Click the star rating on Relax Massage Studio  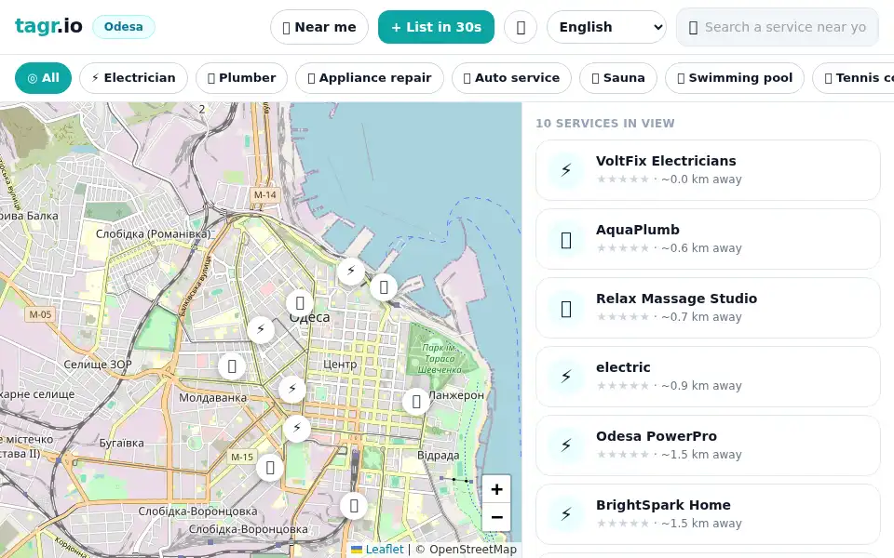click(x=623, y=316)
